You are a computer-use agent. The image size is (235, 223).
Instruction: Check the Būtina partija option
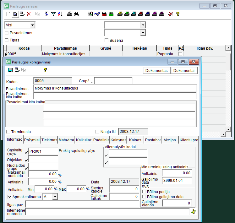point(144,192)
